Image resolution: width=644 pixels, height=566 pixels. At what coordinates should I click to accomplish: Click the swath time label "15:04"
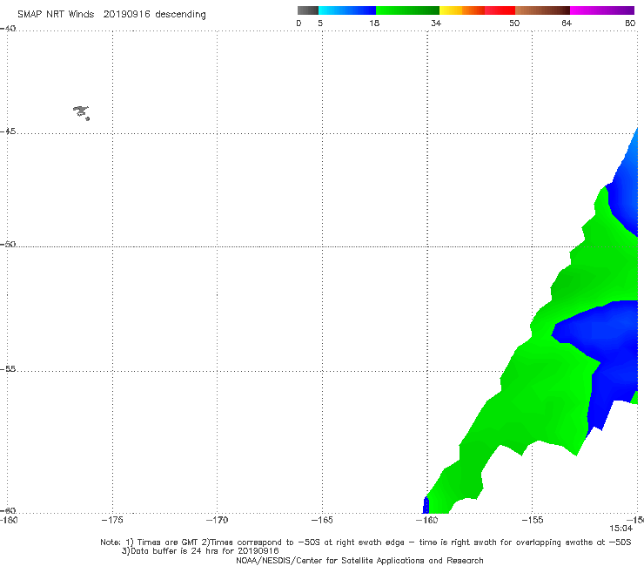click(621, 529)
